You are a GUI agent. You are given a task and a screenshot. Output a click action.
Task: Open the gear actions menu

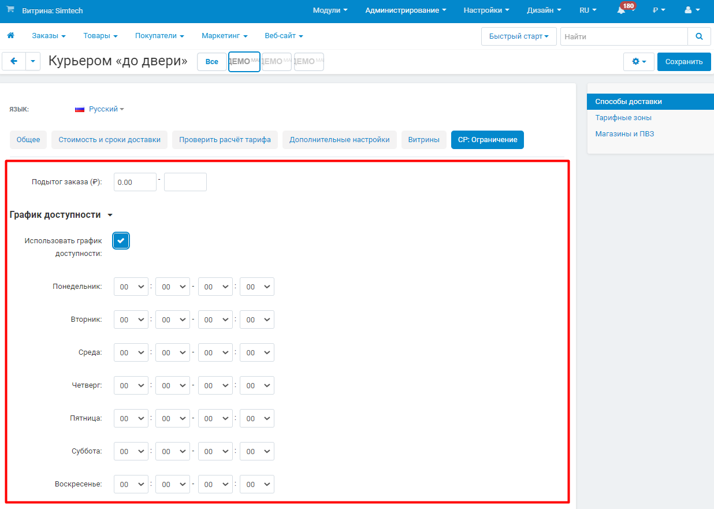click(639, 62)
